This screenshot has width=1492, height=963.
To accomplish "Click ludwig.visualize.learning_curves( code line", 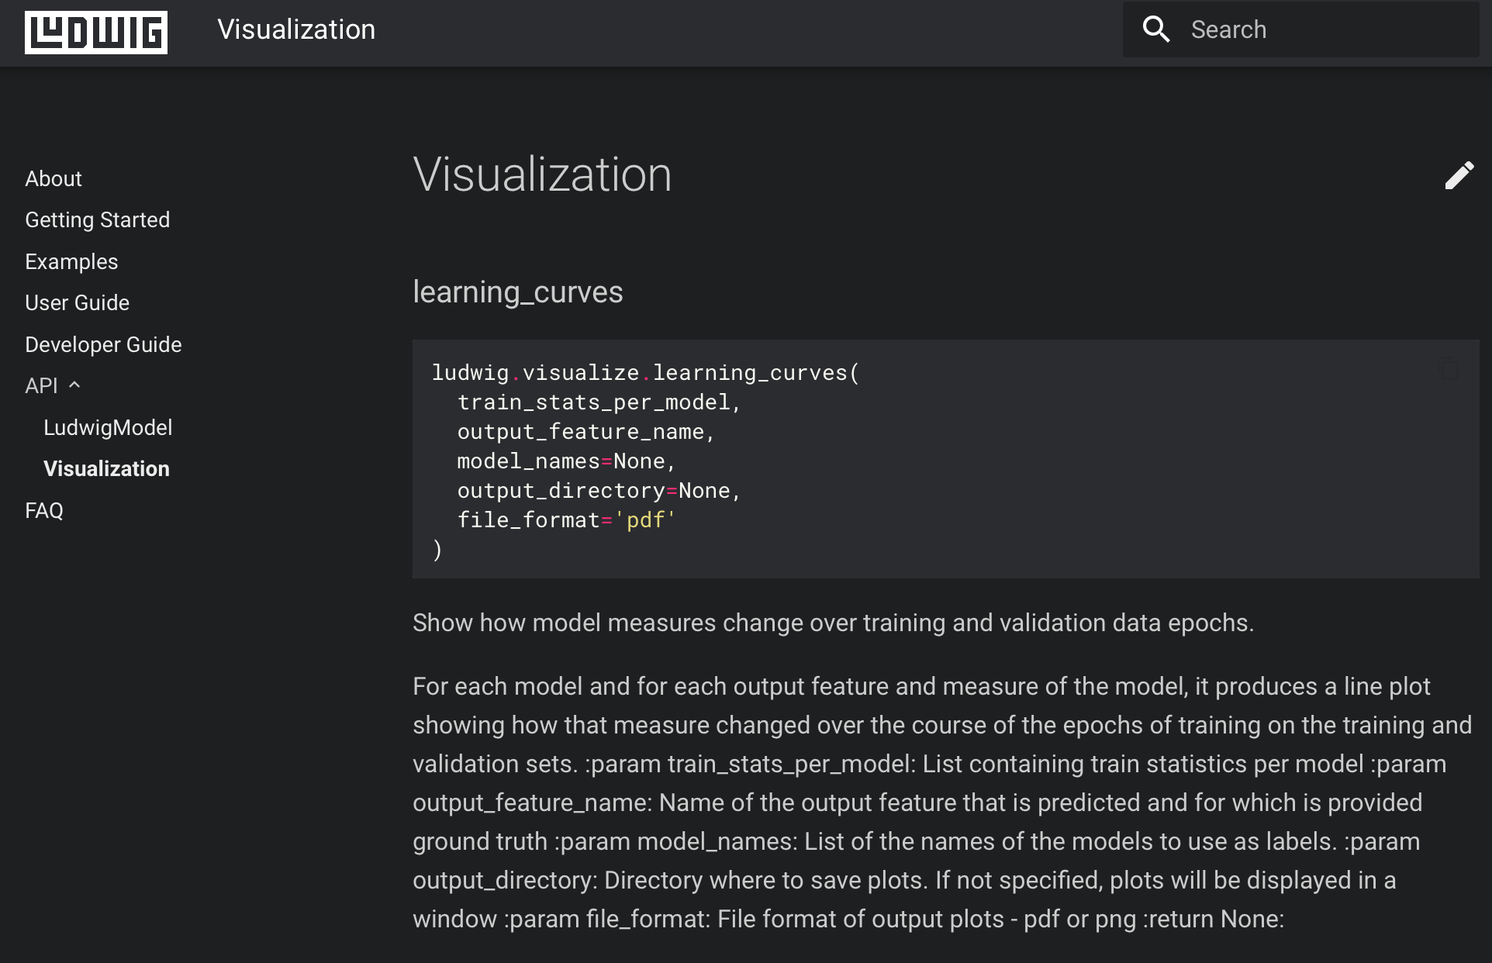I will tap(645, 373).
